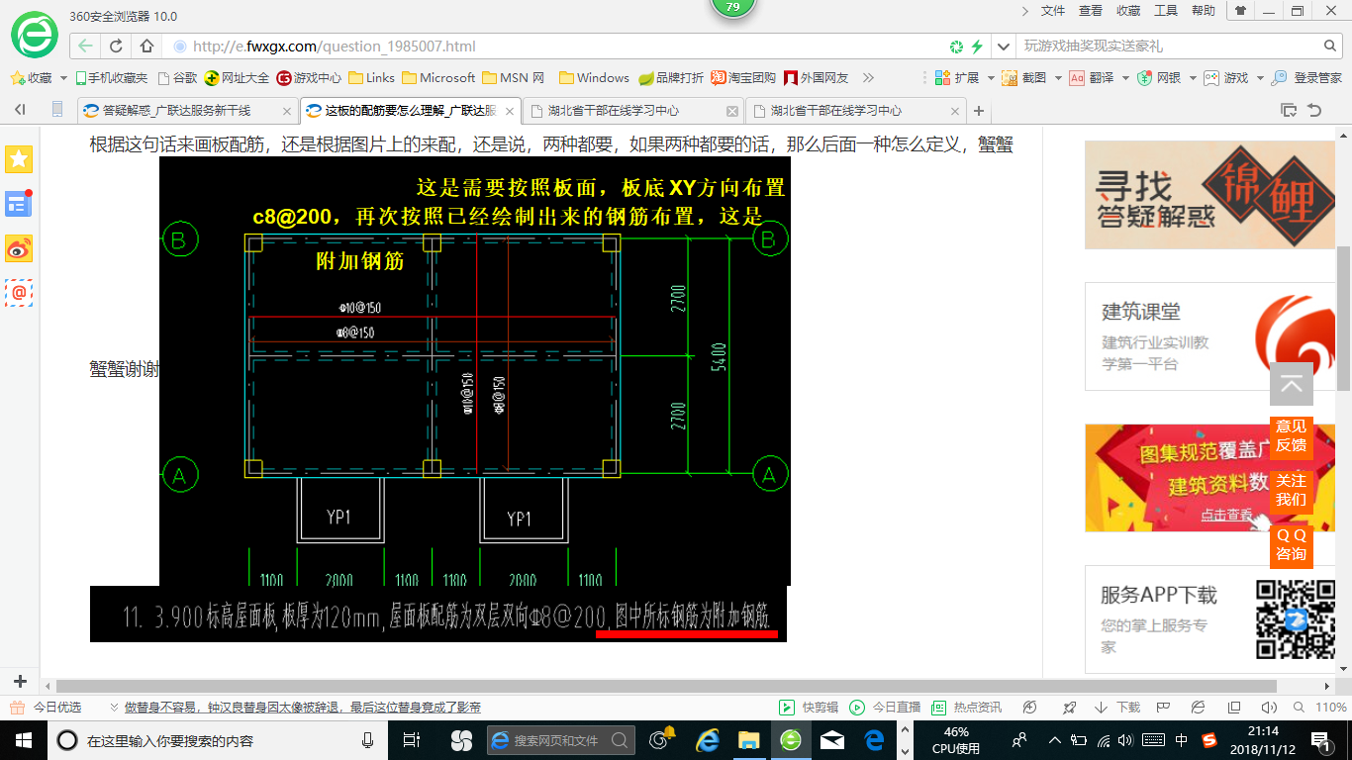Open the 手机收藏夹 bookmark

(x=112, y=77)
